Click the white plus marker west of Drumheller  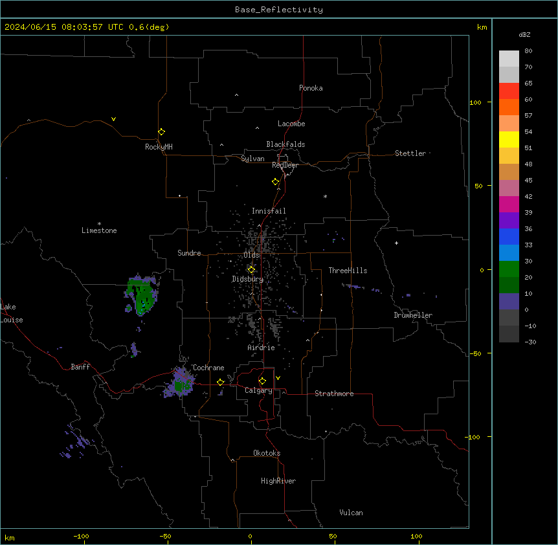[396, 243]
